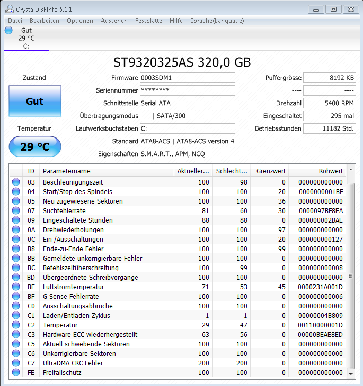Click the ID column header
Screen dimensions: 363x386
coord(31,171)
